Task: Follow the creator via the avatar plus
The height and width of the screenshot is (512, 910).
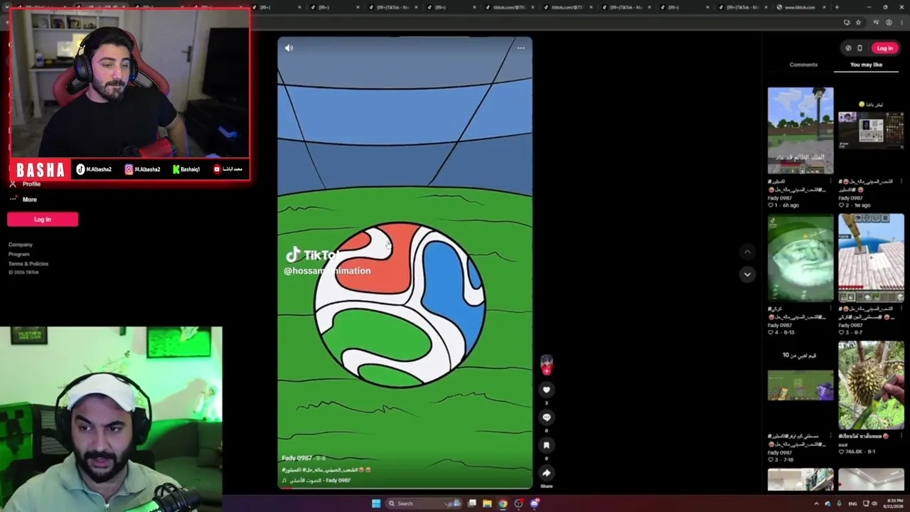Action: tap(546, 370)
